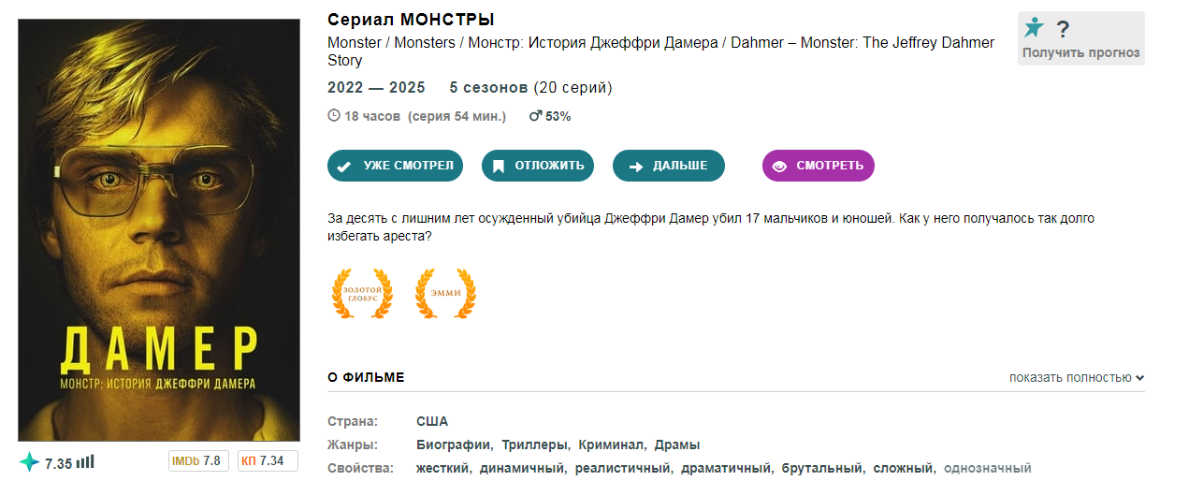Viewport: 1203px width, 481px height.
Task: Expand details with показать полностью
Action: click(x=1077, y=377)
